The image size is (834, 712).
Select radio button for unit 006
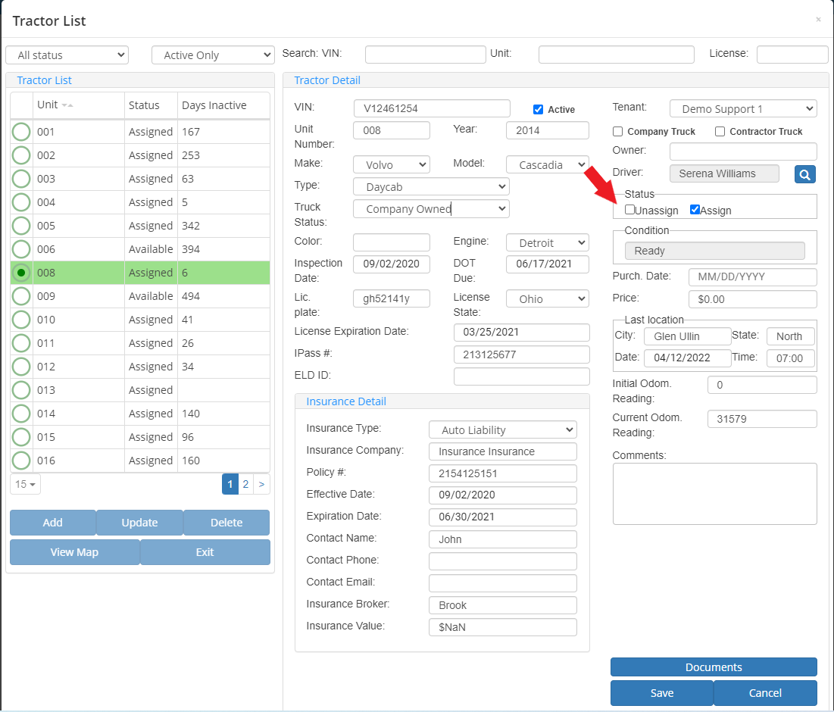pyautogui.click(x=21, y=249)
